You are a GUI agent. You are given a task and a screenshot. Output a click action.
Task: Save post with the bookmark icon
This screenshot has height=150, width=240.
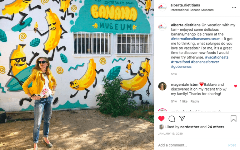coord(233,119)
